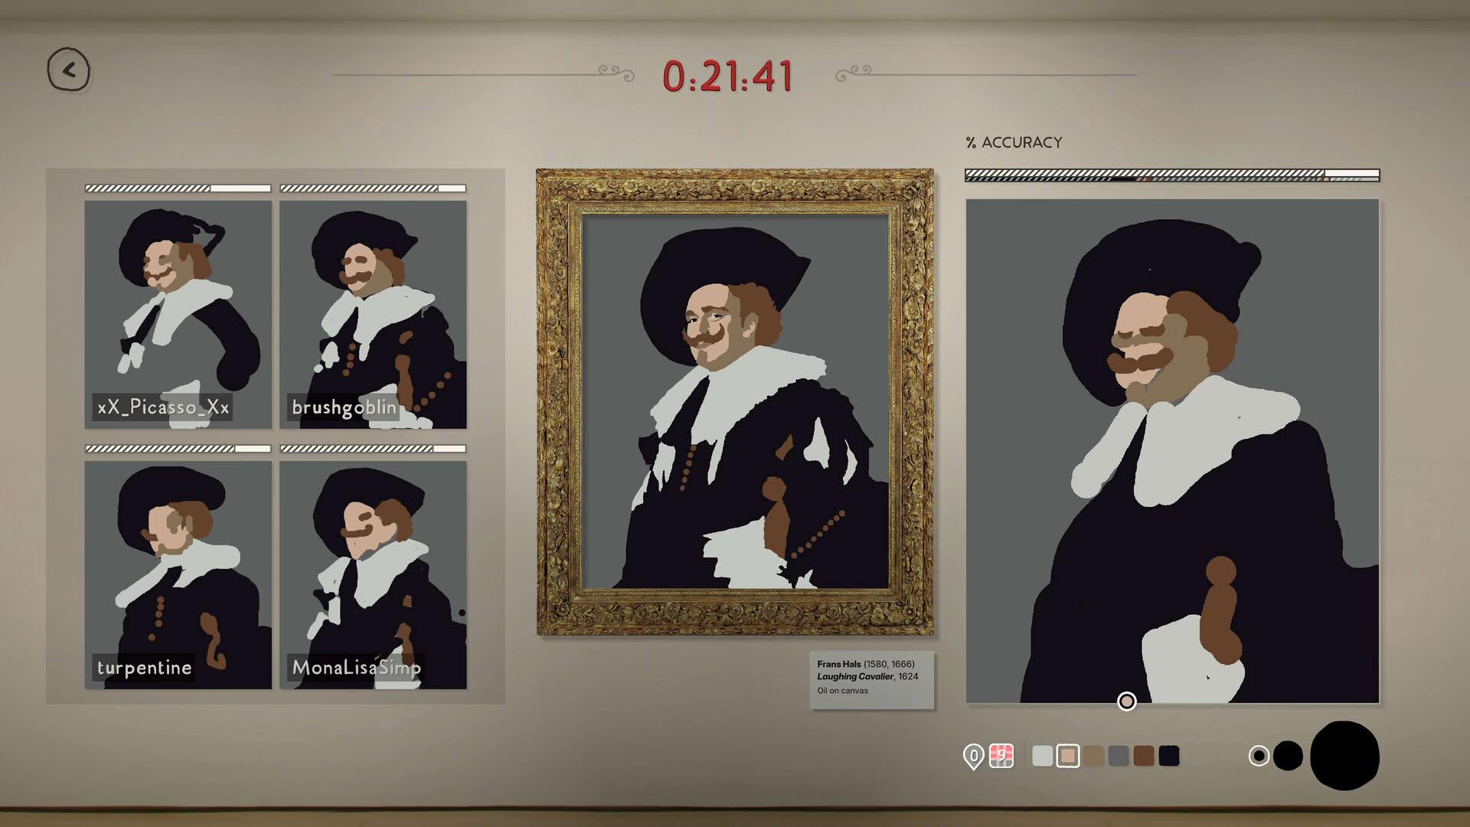Click the pin marker power-up showing 0
Viewport: 1470px width, 827px height.
(973, 757)
